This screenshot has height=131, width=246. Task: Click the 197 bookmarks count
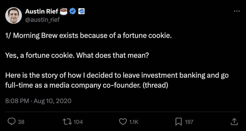[x=189, y=122]
